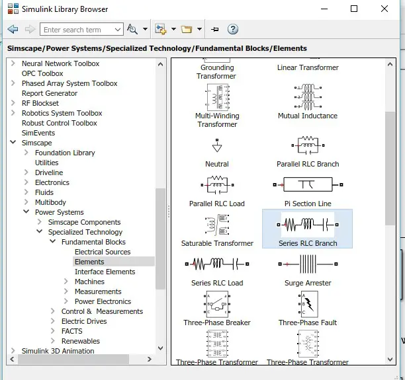Select the Series RLC Load block

(217, 264)
